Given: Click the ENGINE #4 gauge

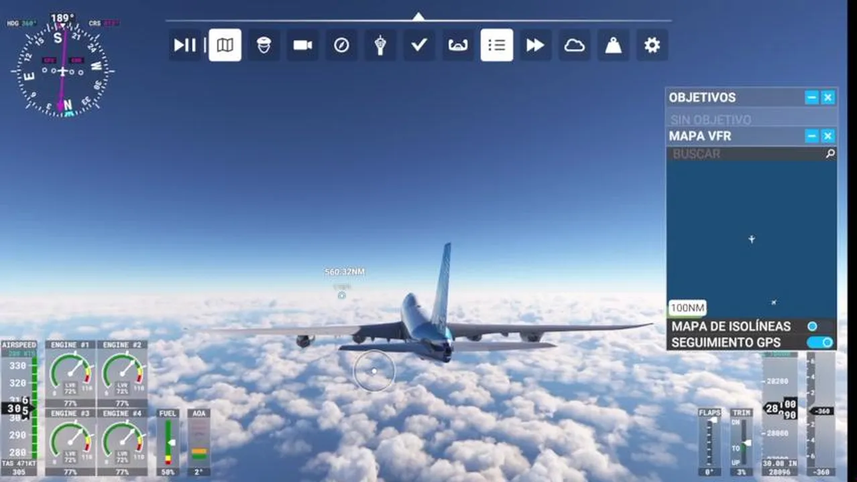Looking at the screenshot, I should click(122, 443).
